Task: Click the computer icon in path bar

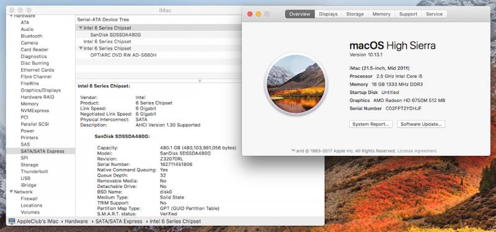Action: coord(12,221)
